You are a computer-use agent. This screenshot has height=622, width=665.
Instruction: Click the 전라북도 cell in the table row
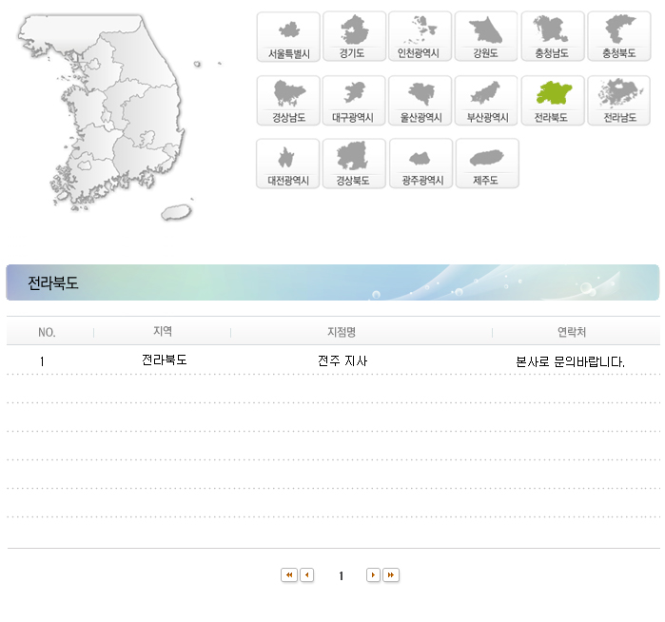tap(165, 360)
